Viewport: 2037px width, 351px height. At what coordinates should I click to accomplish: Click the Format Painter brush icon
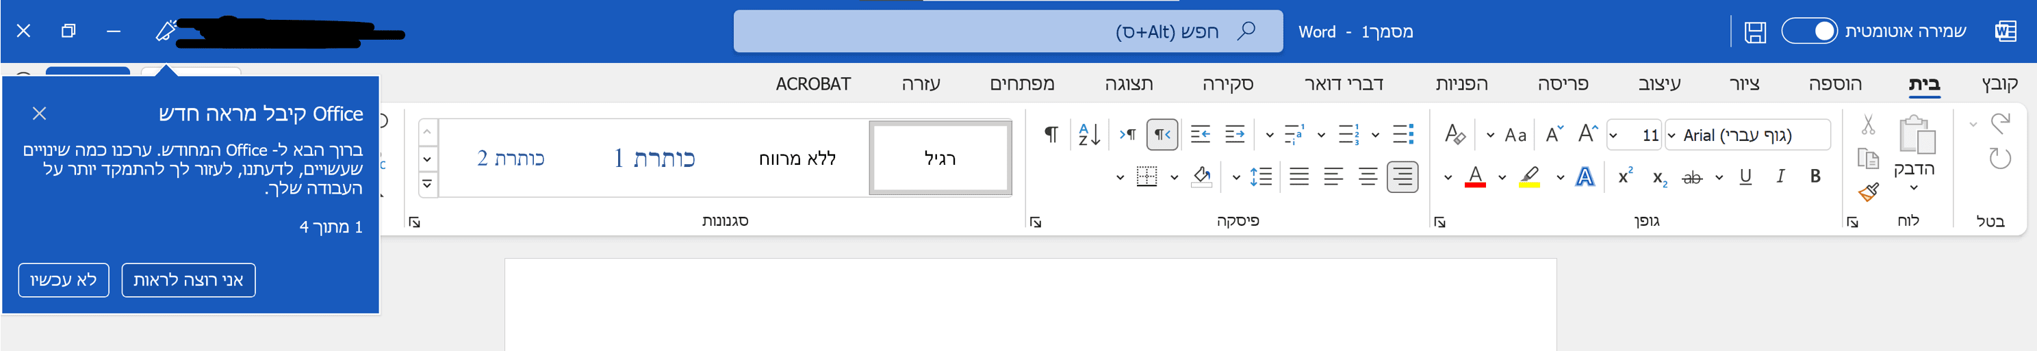tap(1869, 192)
